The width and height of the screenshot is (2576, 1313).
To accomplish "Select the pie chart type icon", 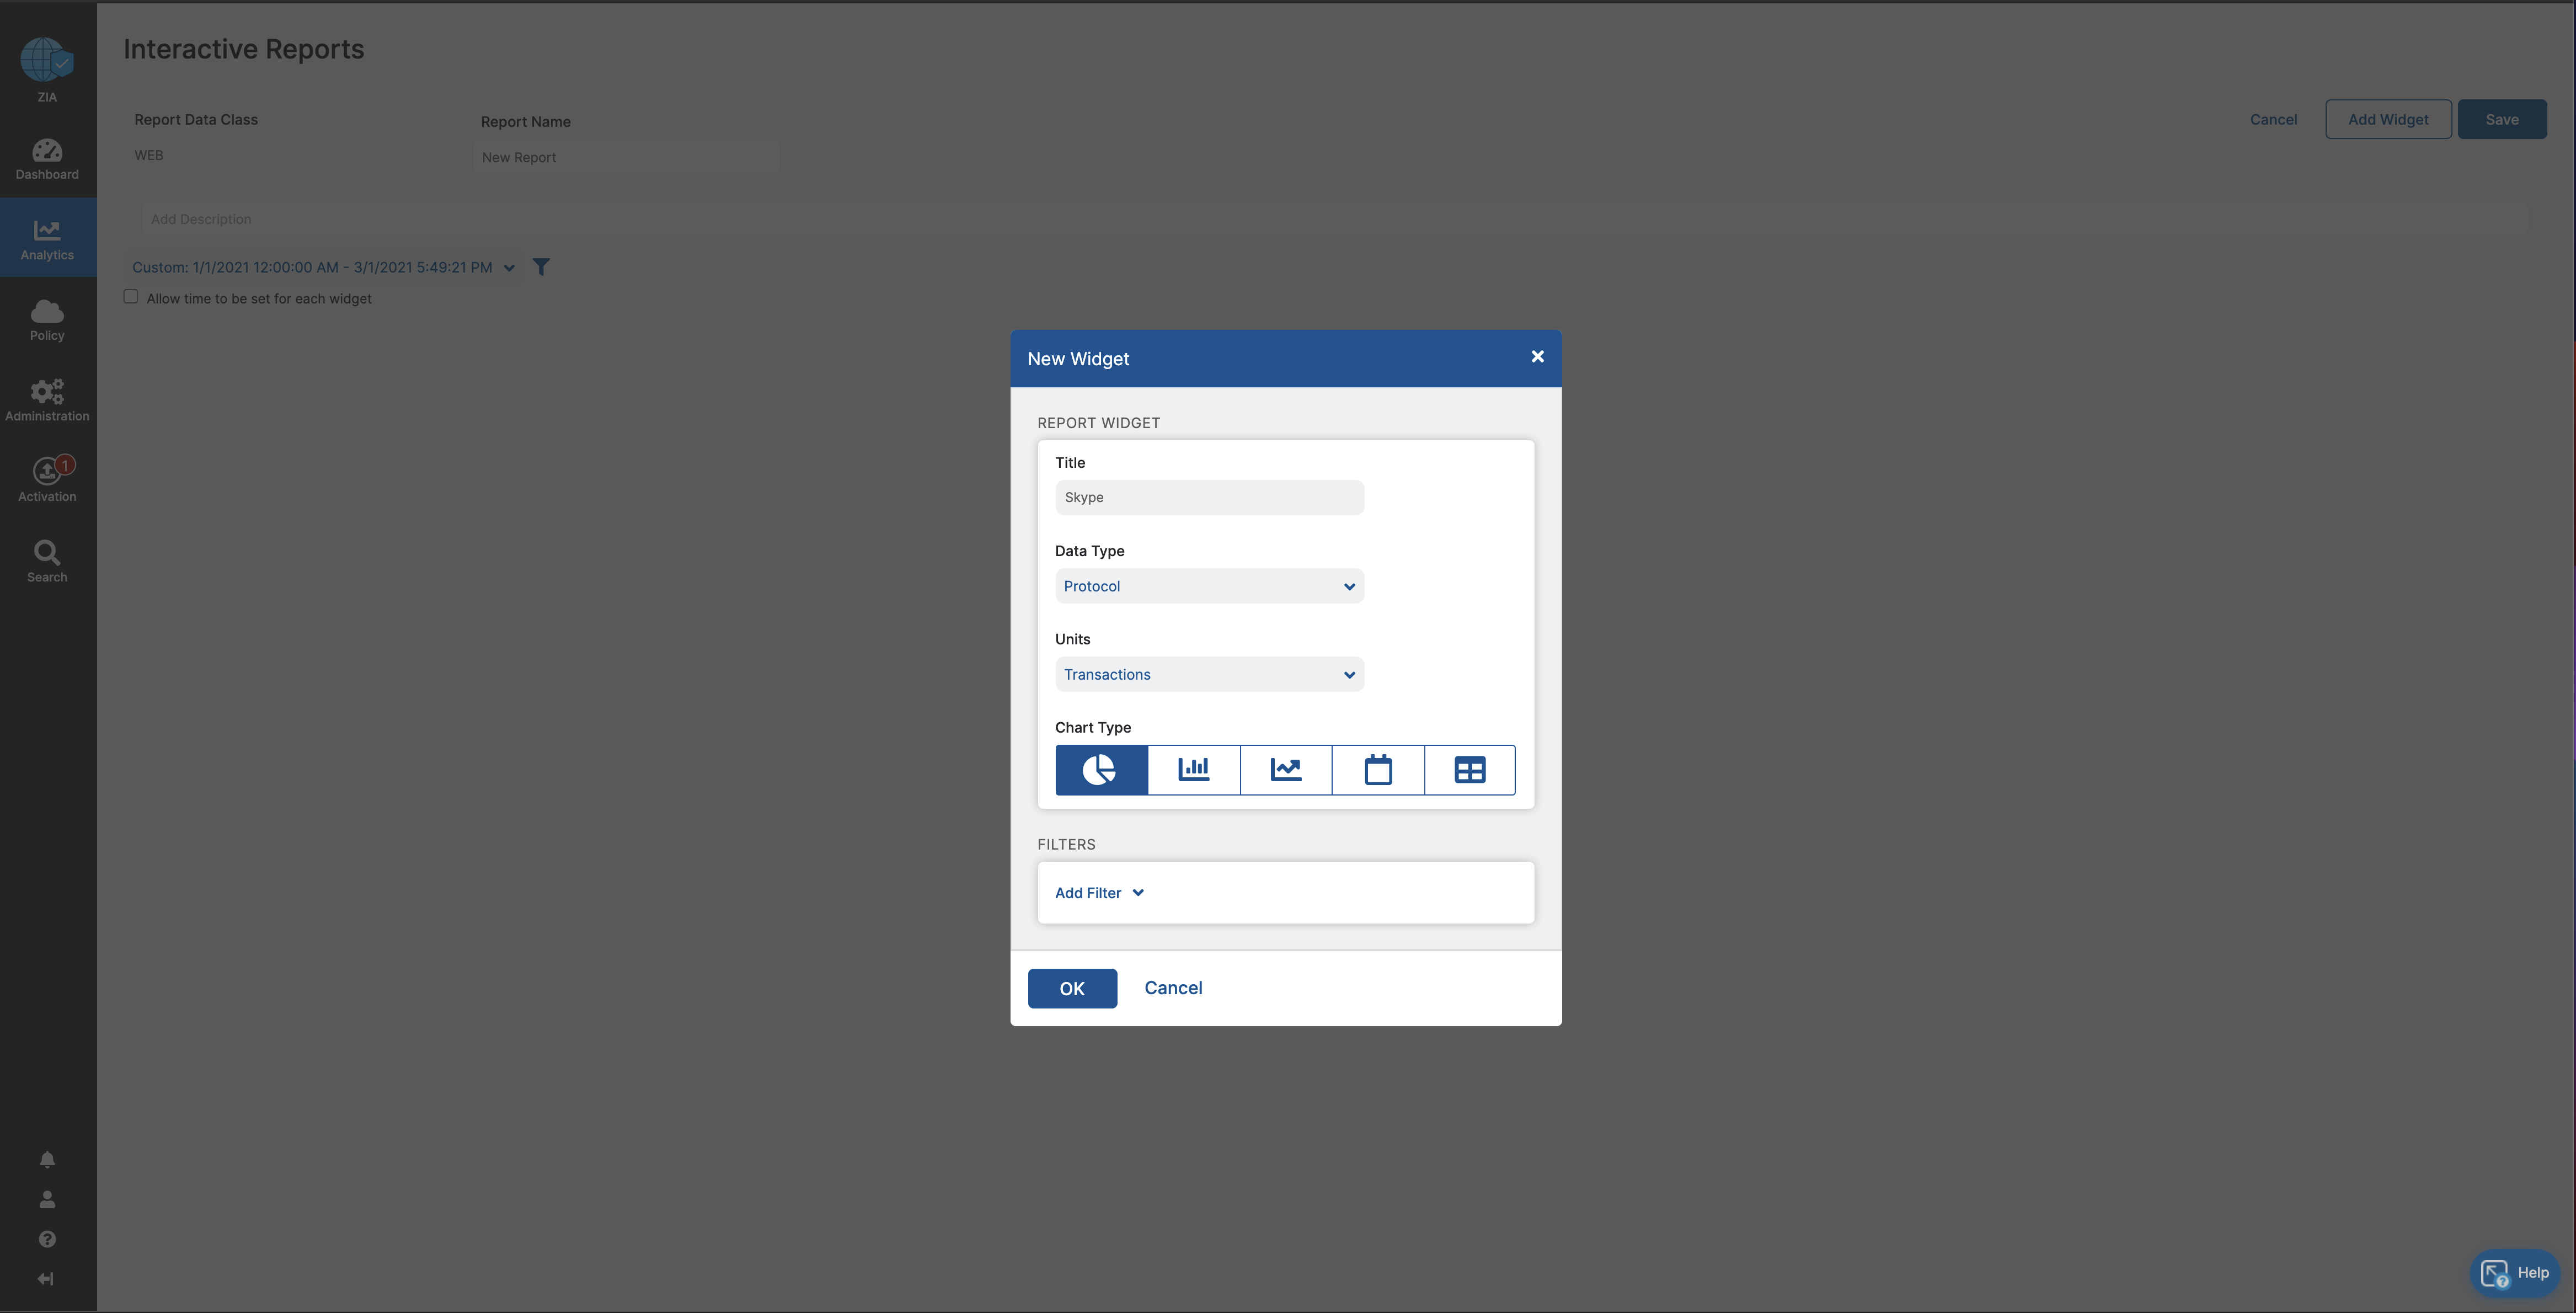I will [1100, 769].
